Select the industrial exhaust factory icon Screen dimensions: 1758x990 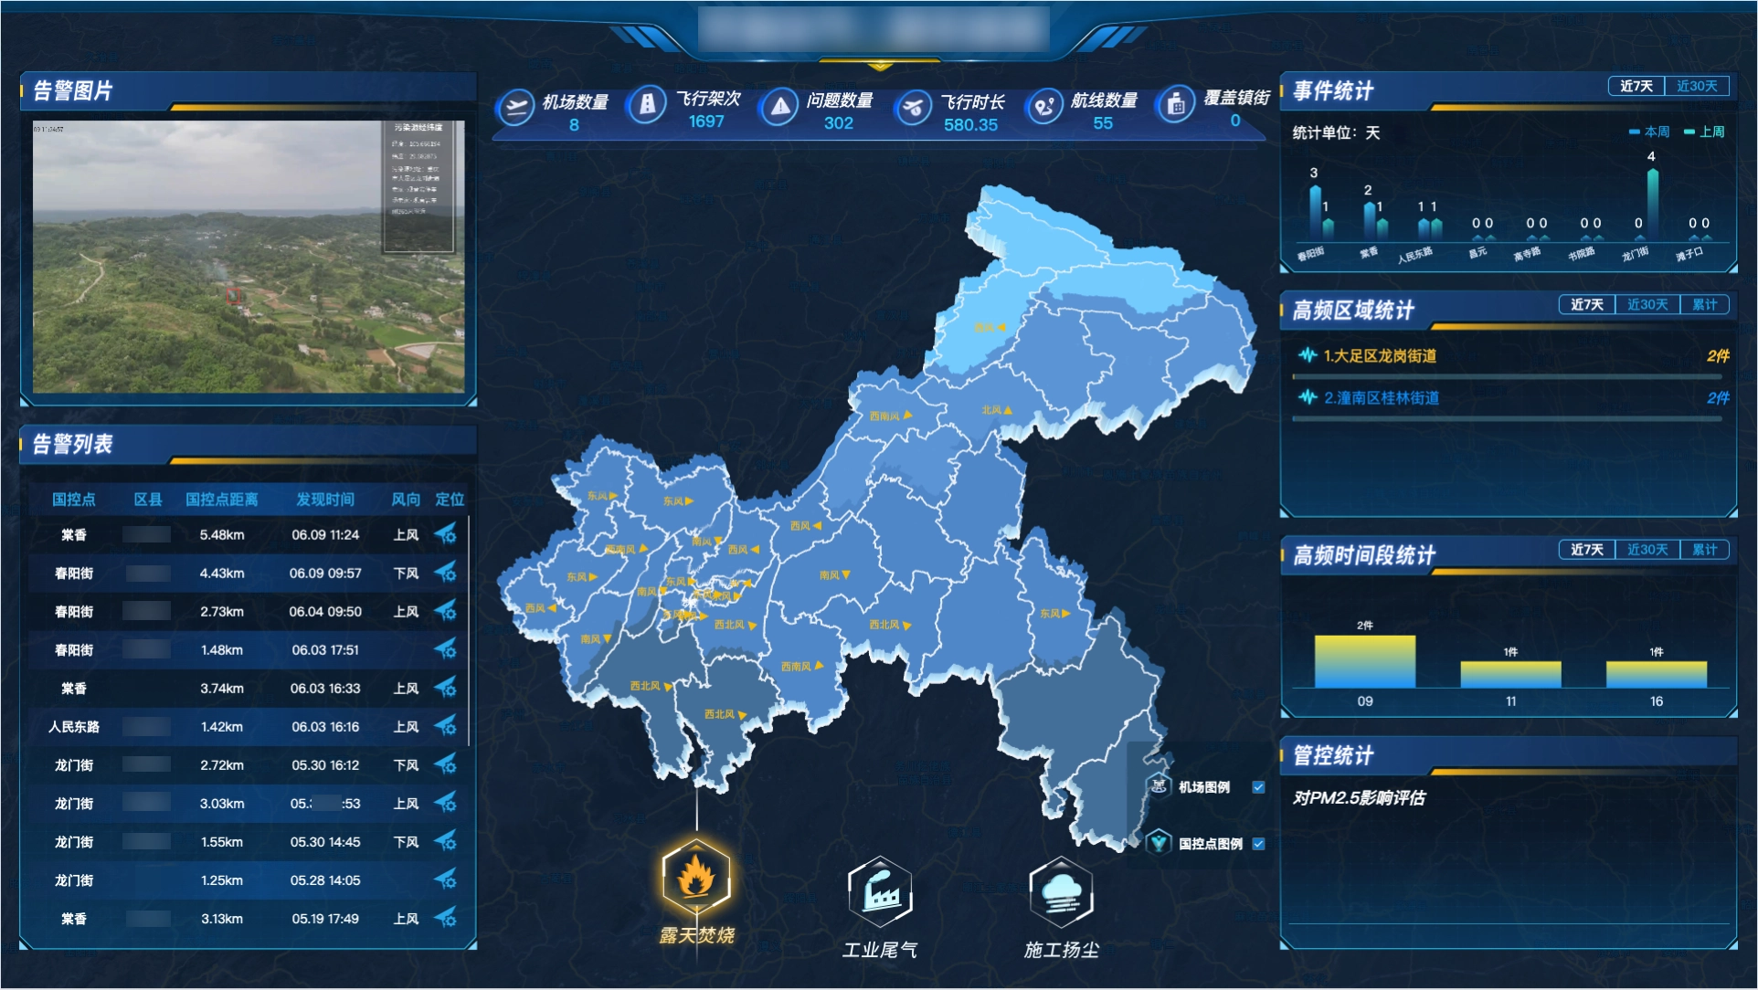pyautogui.click(x=879, y=891)
